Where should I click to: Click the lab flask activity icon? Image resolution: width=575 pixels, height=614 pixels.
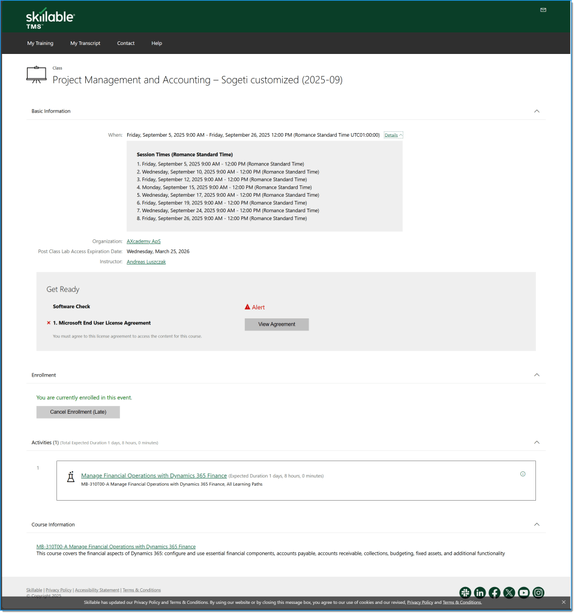pyautogui.click(x=71, y=477)
